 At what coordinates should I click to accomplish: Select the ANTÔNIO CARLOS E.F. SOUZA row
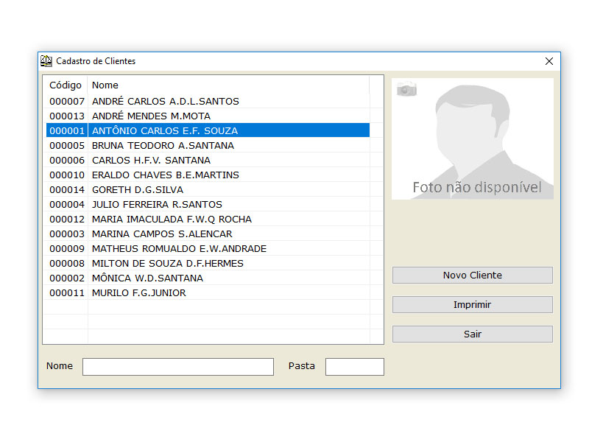click(164, 130)
